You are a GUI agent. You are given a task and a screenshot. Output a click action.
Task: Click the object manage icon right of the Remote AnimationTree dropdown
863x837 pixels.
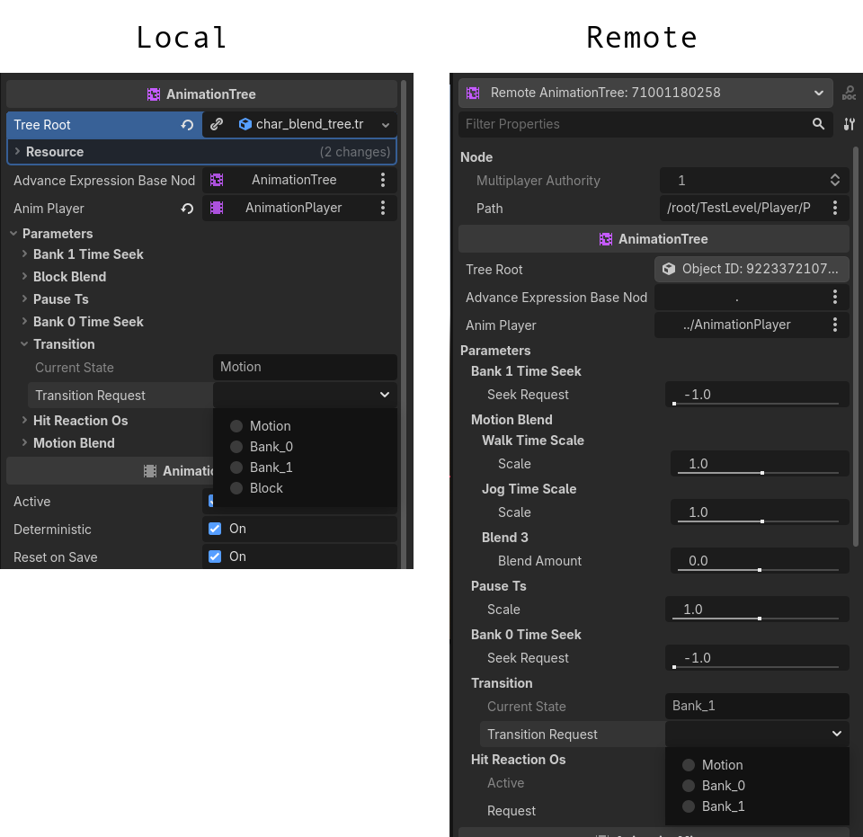(849, 93)
